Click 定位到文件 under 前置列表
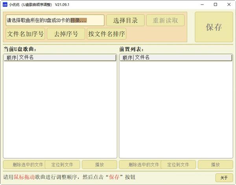This screenshot has height=185, width=236. (179, 165)
